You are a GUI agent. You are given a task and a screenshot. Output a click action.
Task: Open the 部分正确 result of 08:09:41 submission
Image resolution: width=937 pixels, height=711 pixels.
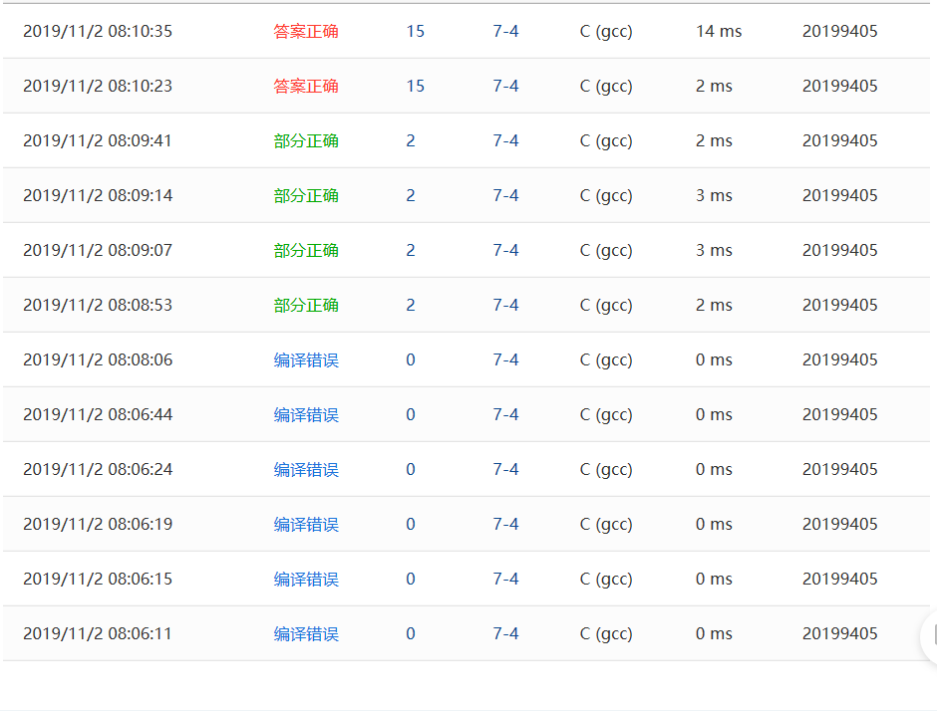tap(306, 140)
